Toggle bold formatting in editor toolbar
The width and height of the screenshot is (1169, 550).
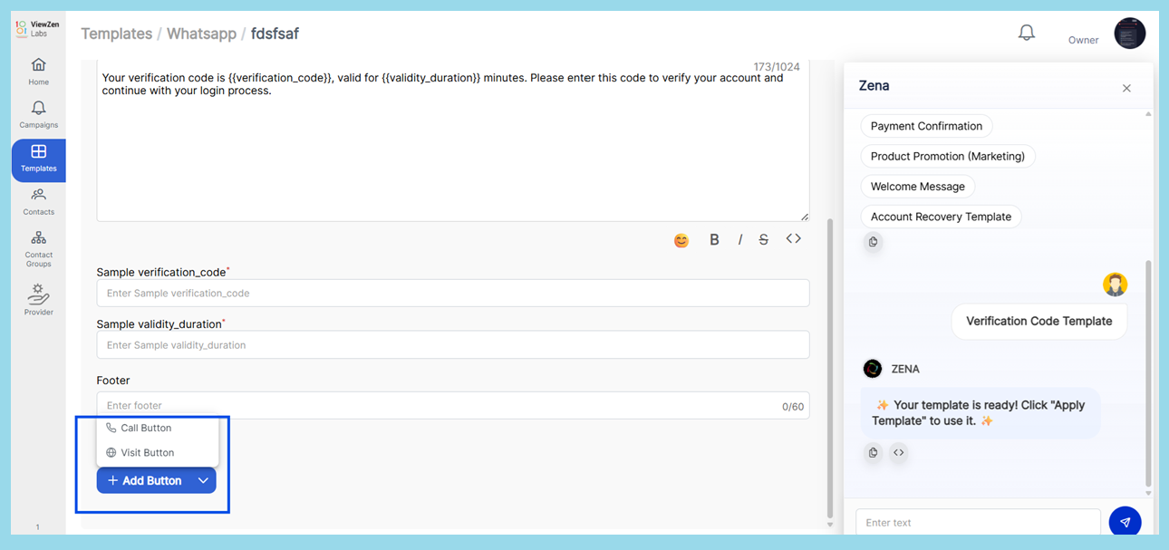pyautogui.click(x=714, y=240)
